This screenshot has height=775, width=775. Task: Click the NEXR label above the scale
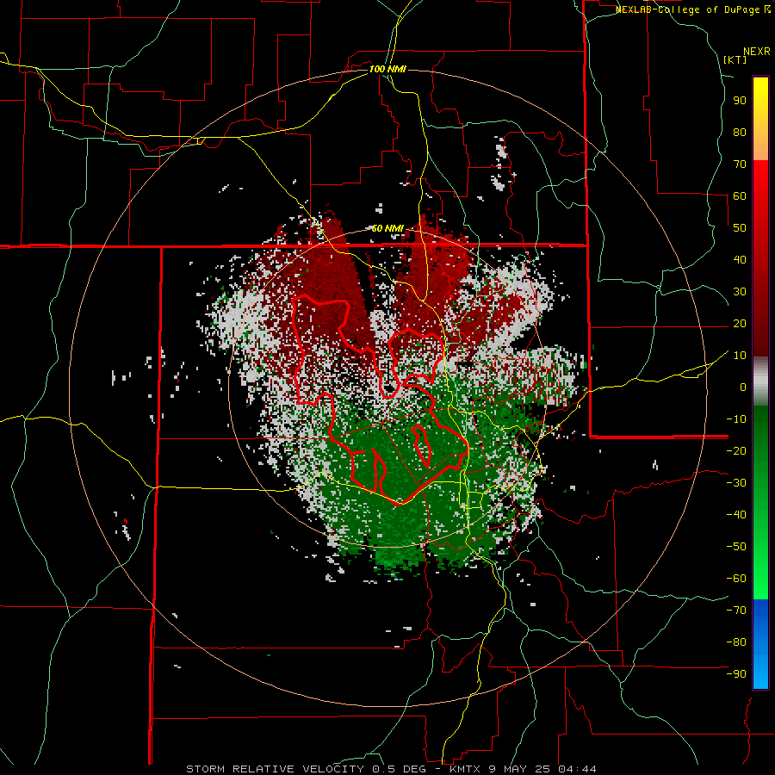(757, 52)
